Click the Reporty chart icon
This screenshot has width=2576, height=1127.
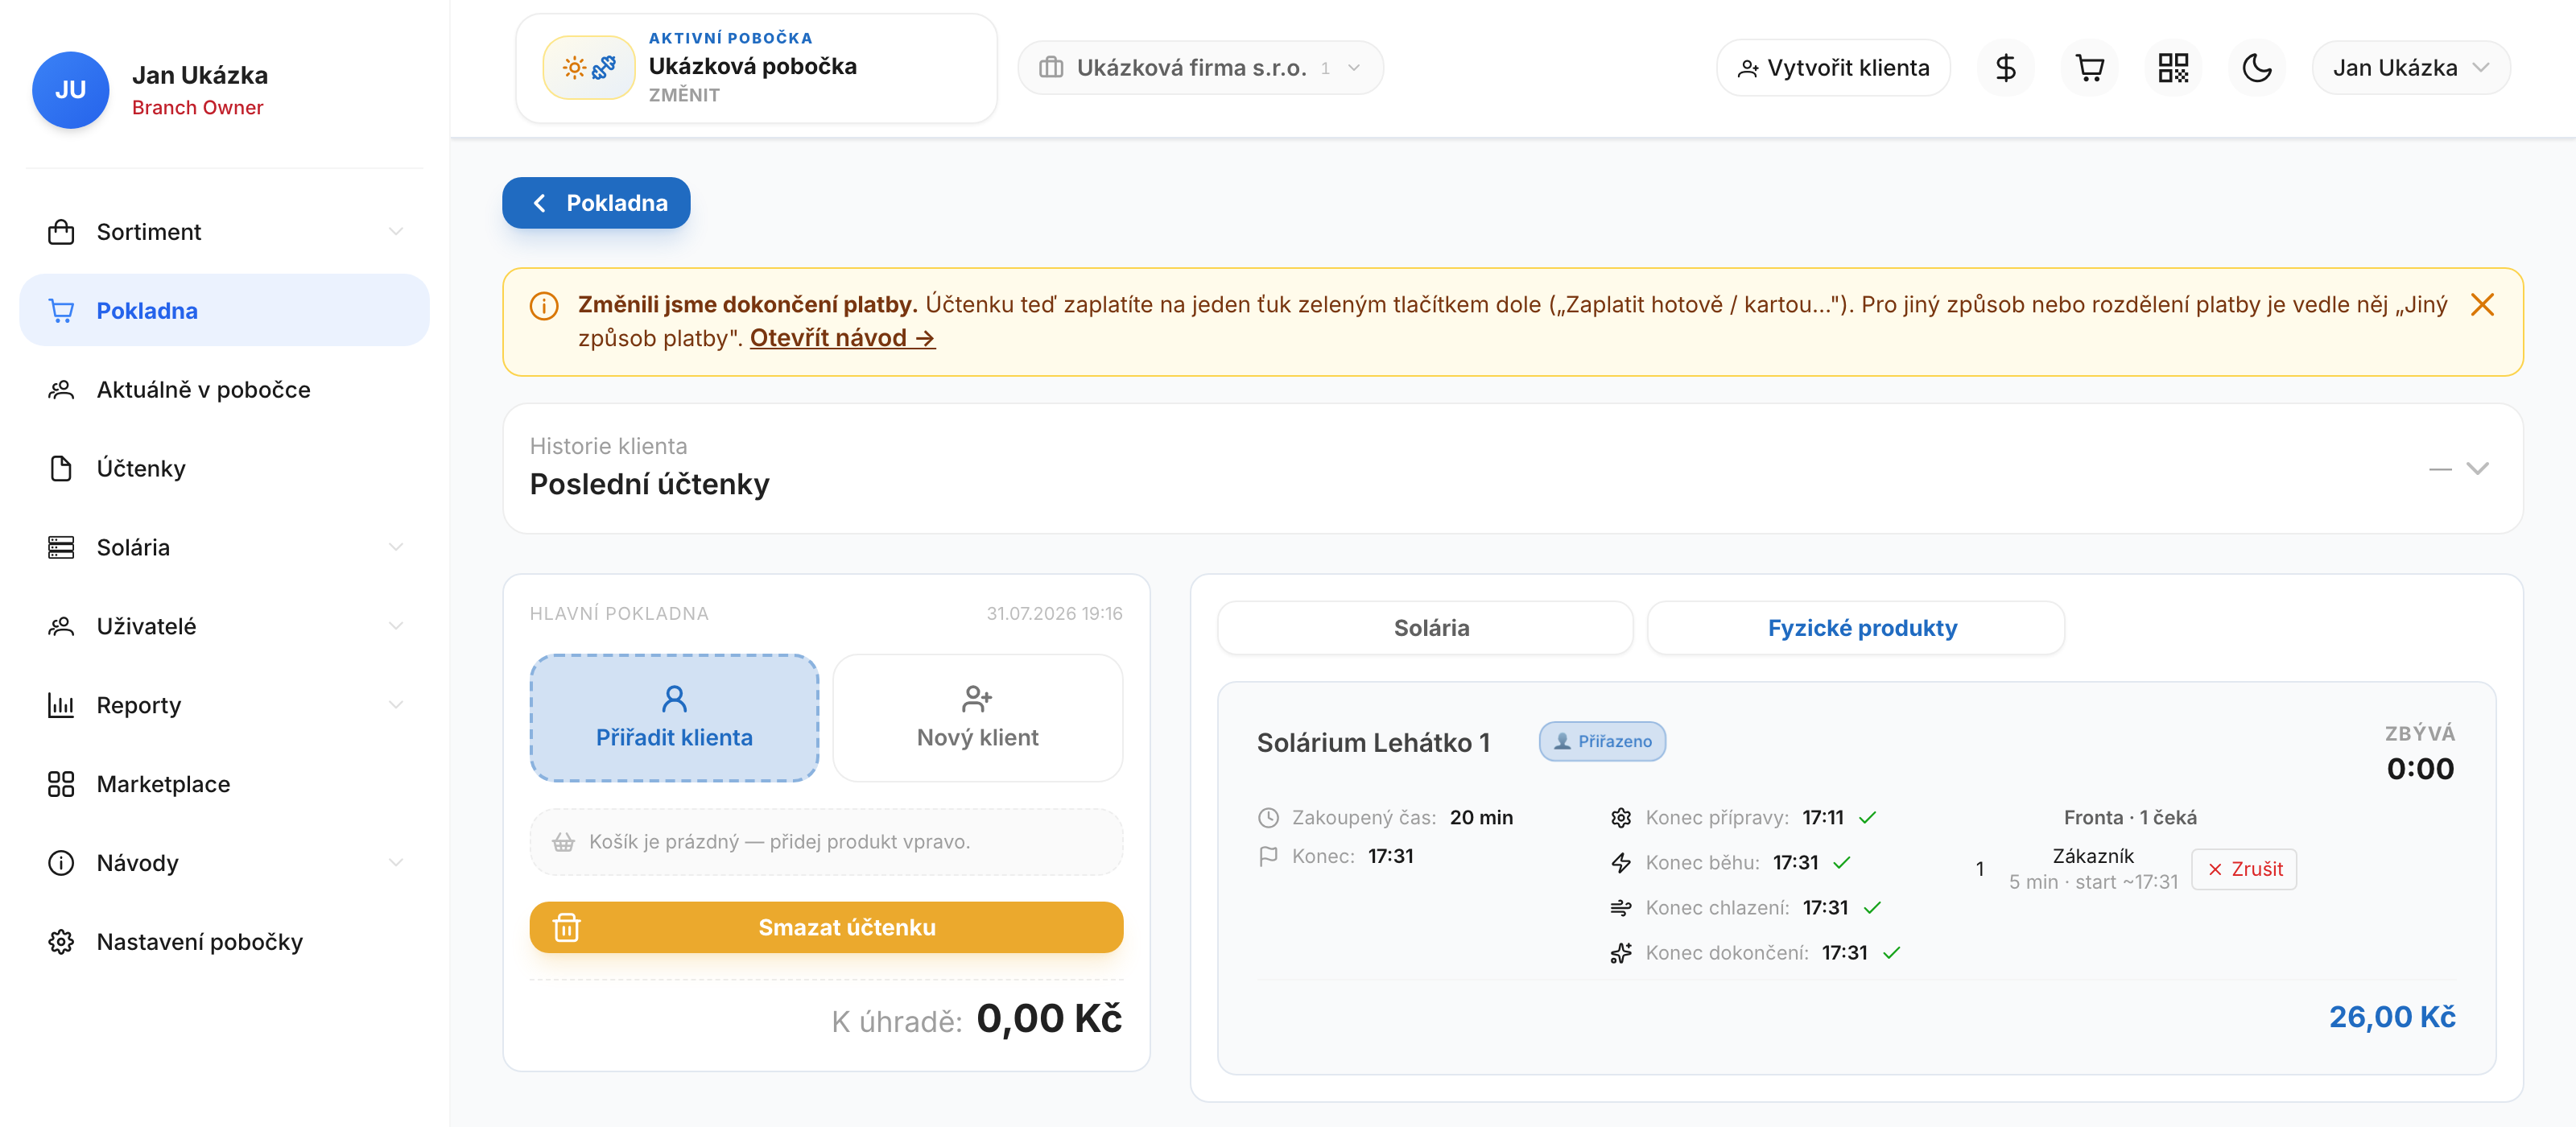coord(61,706)
